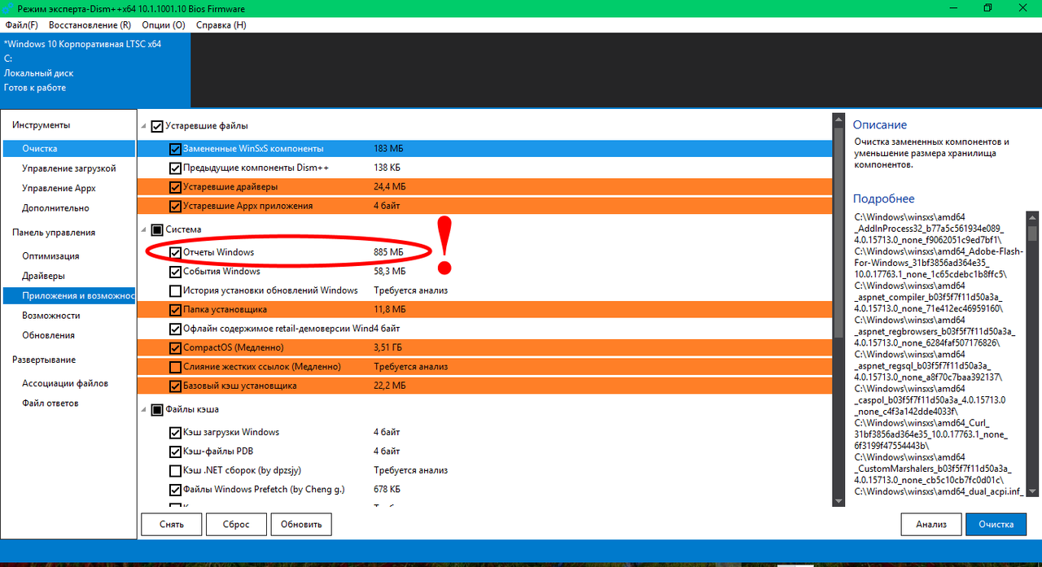1042x567 pixels.
Task: Open Управление Appx section
Action: [68, 188]
